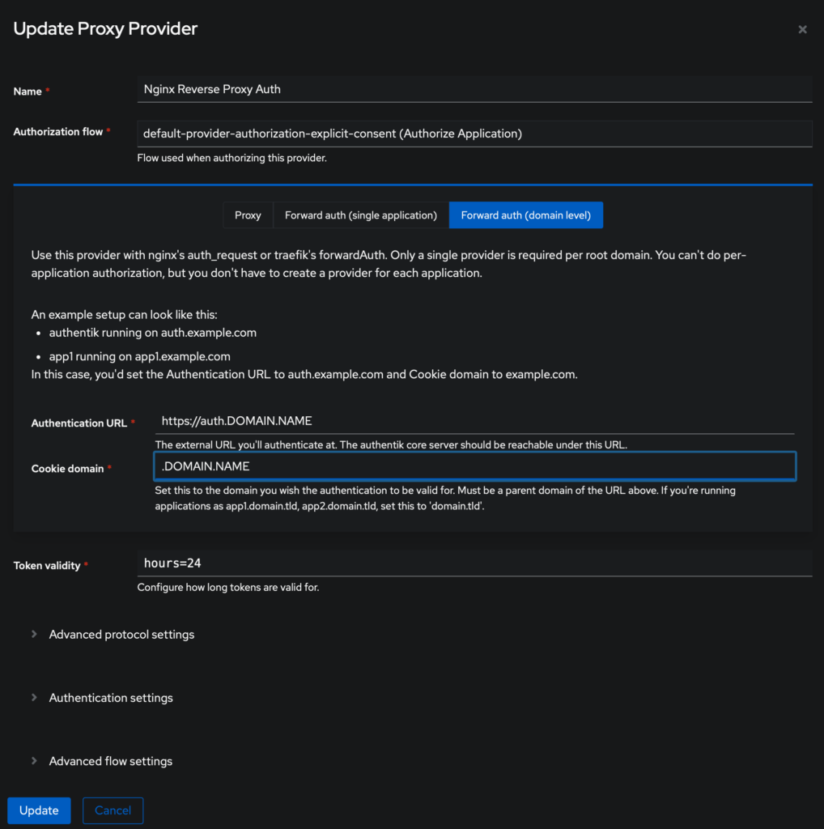
Task: Expand the Advanced protocol settings label
Action: click(x=121, y=635)
